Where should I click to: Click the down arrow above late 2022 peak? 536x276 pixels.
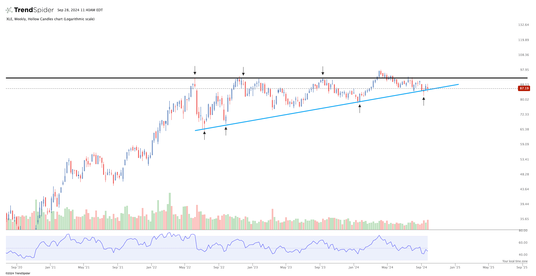pyautogui.click(x=243, y=71)
